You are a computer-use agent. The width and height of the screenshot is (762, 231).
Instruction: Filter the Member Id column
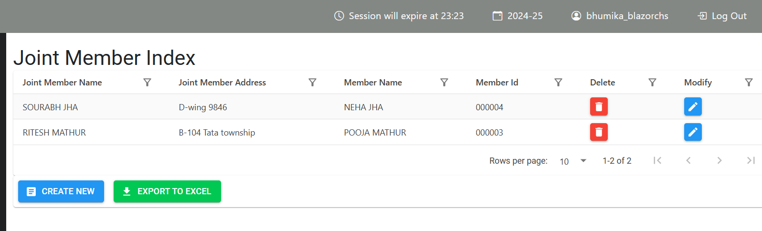pyautogui.click(x=558, y=83)
